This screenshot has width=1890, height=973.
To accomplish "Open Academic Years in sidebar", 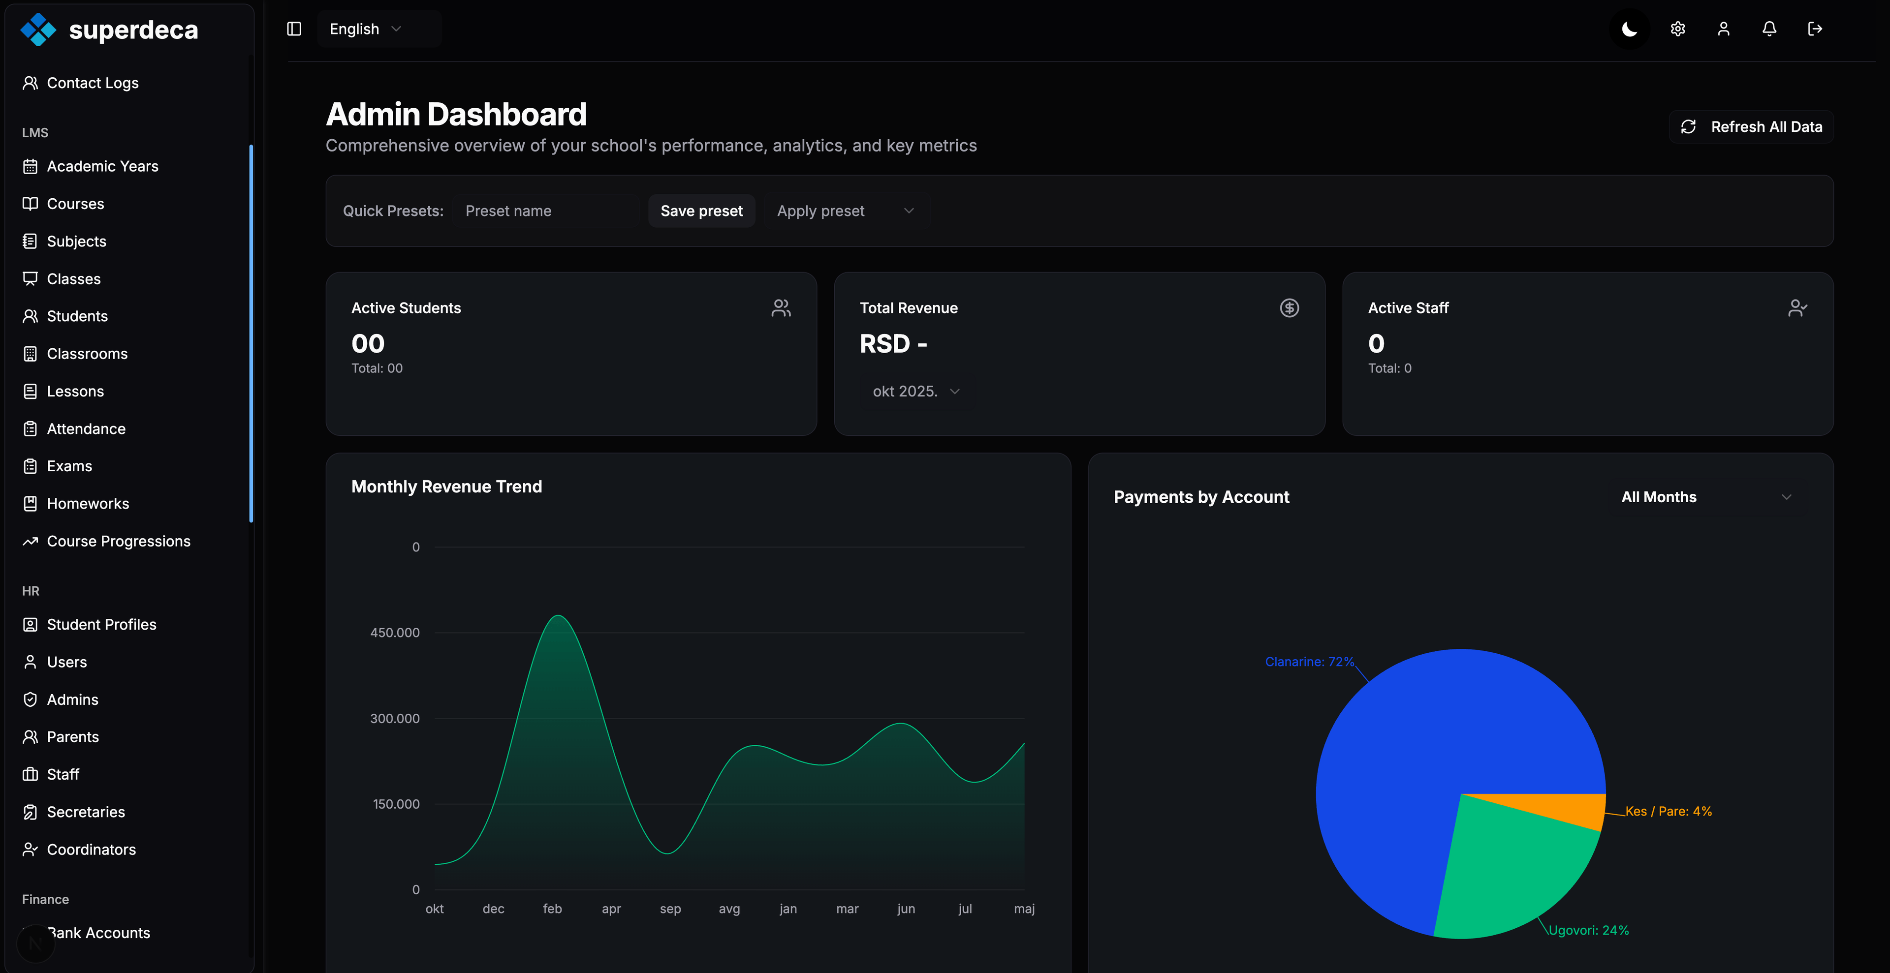I will point(102,166).
